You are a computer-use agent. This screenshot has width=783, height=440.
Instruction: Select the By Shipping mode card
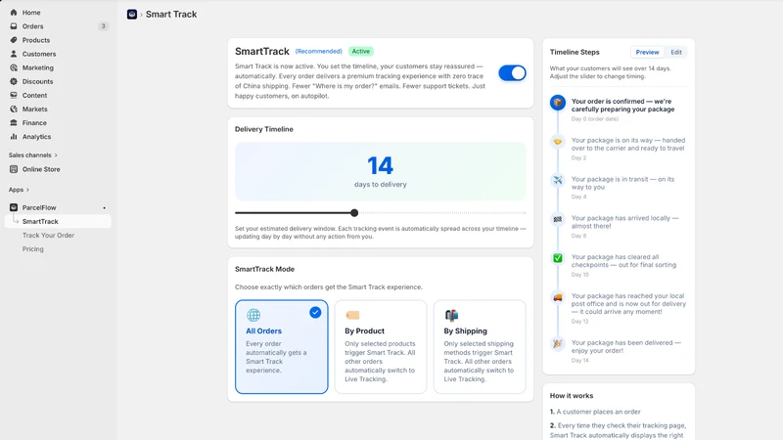[x=480, y=347]
